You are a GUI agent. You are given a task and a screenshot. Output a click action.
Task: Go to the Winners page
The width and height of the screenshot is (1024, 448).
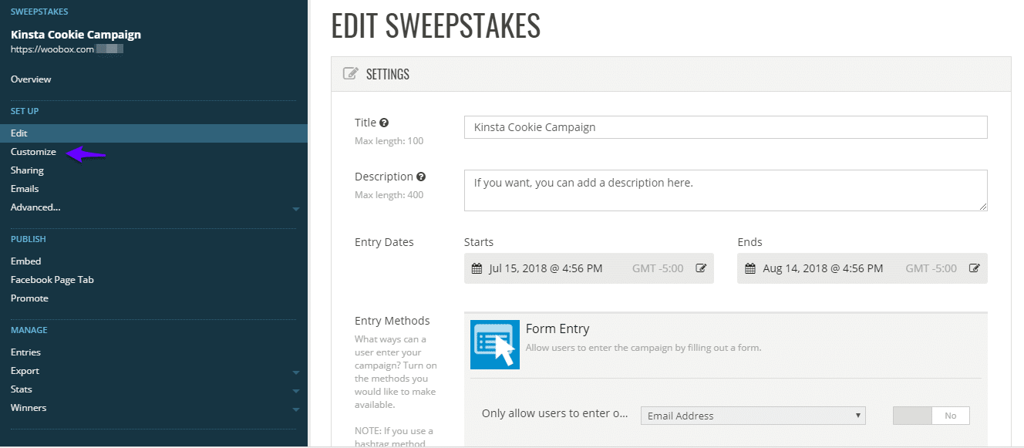tap(29, 407)
